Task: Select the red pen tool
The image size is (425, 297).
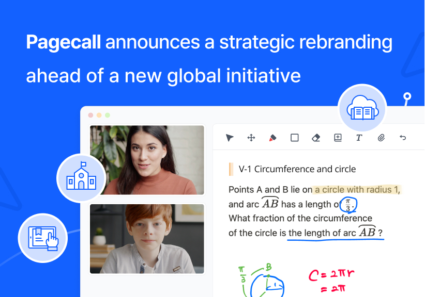Action: click(272, 138)
